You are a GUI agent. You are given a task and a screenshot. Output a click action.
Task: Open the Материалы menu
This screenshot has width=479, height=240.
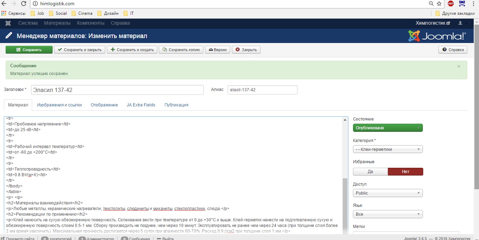[57, 23]
